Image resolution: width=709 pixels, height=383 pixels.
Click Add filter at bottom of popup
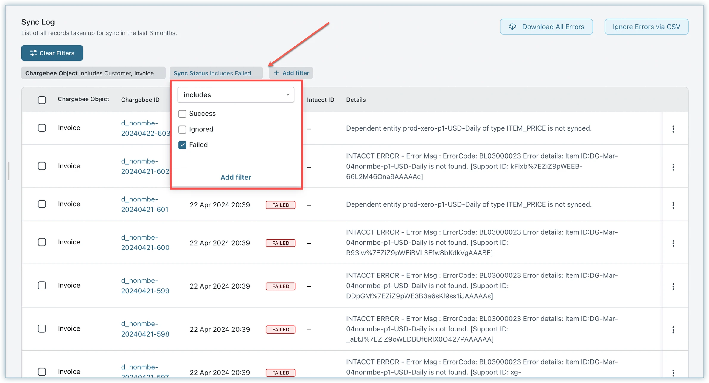236,177
